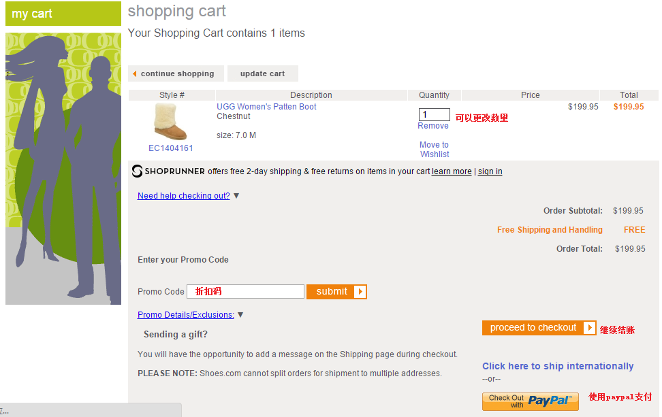Viewport: 662px width, 417px height.
Task: Click the PayPal logo checkout button
Action: [531, 401]
